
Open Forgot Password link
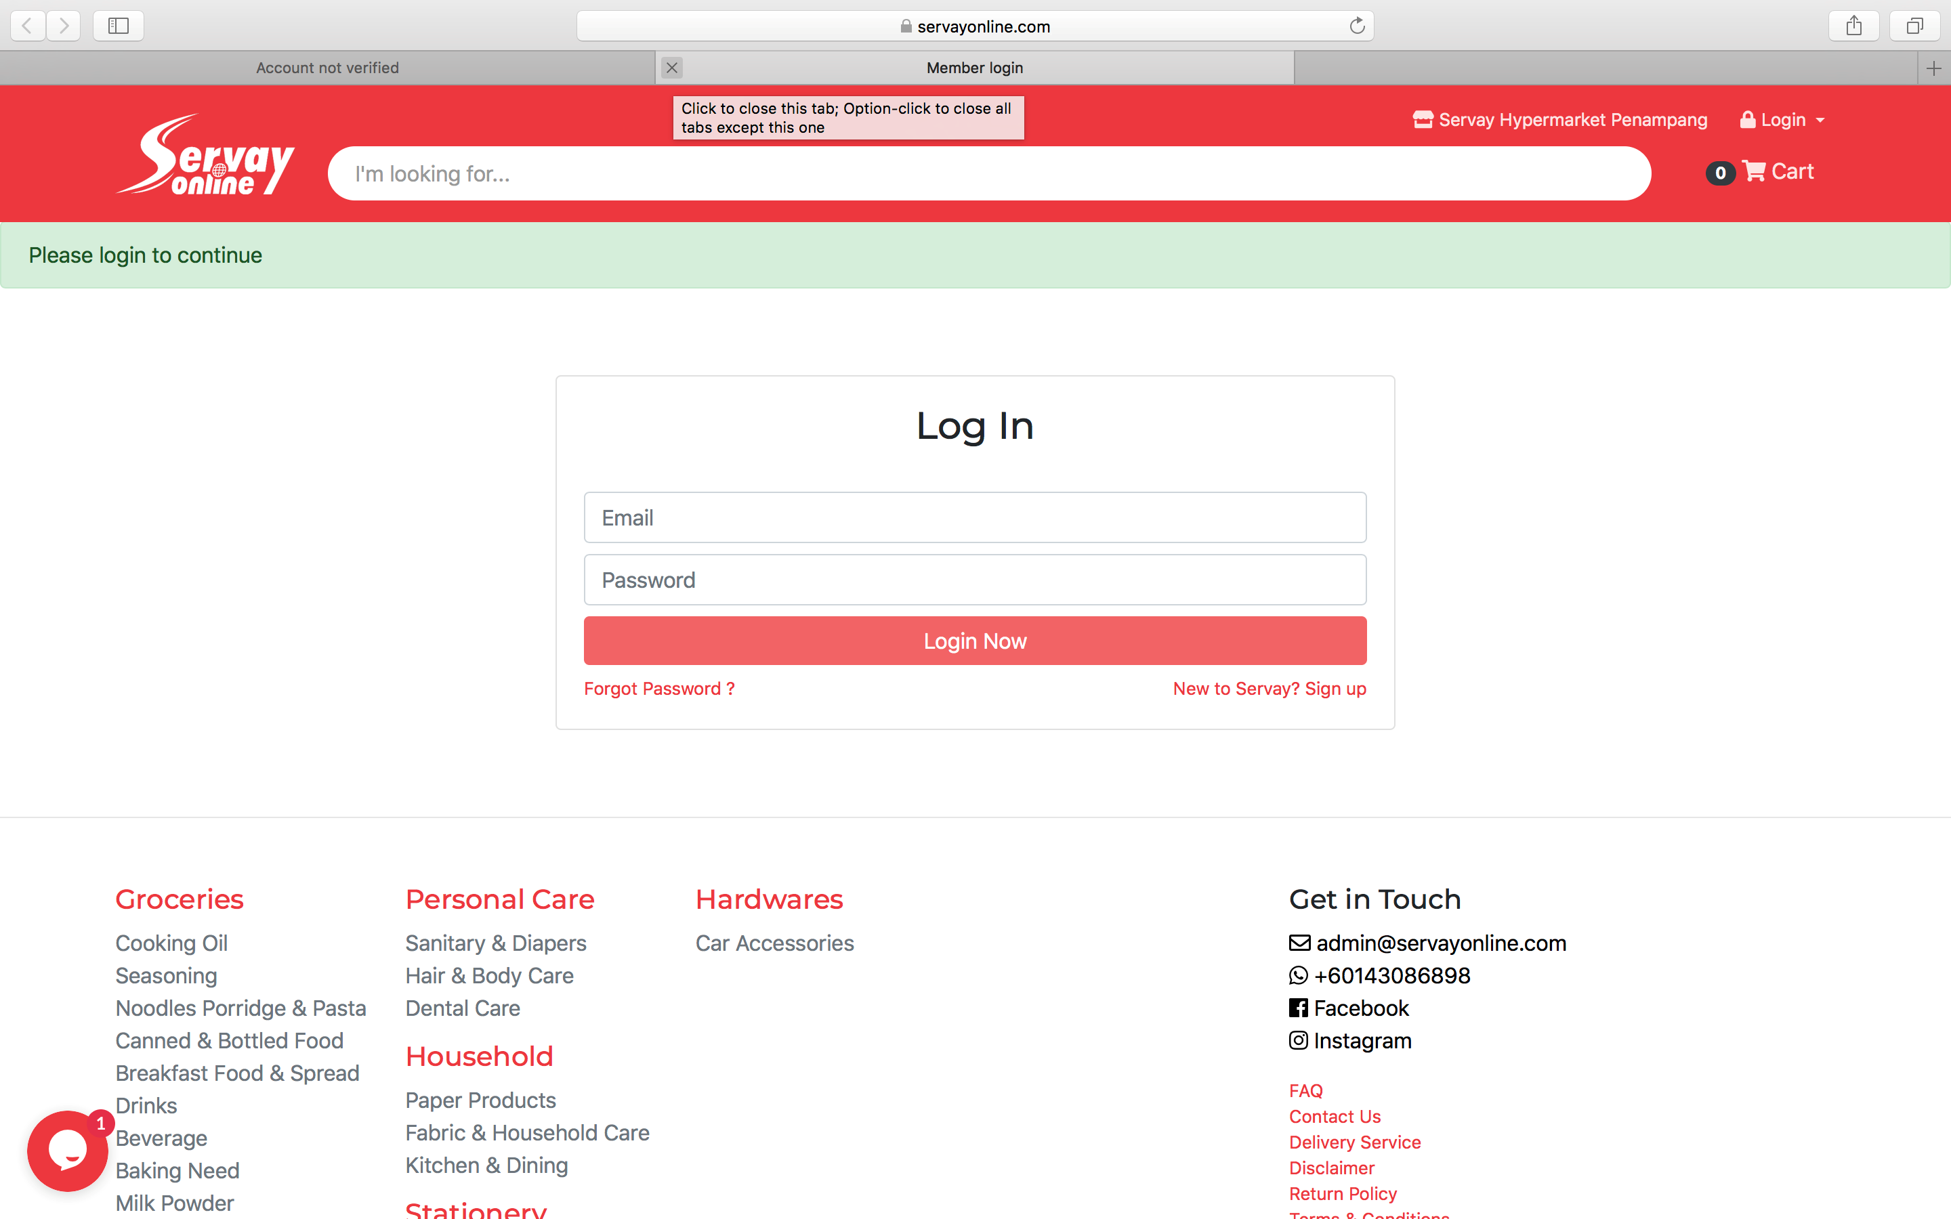click(x=658, y=689)
